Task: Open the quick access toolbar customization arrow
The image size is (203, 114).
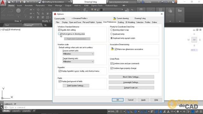Action: coord(71,2)
